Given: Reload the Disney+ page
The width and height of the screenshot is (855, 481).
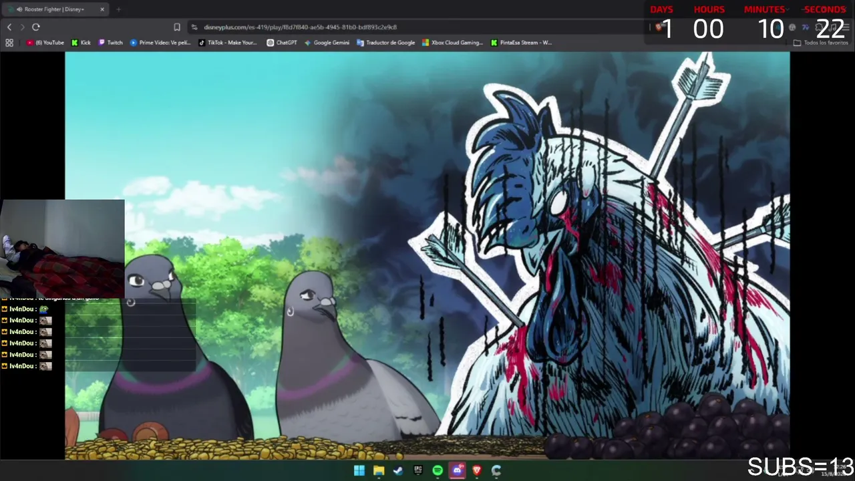Looking at the screenshot, I should pos(36,27).
